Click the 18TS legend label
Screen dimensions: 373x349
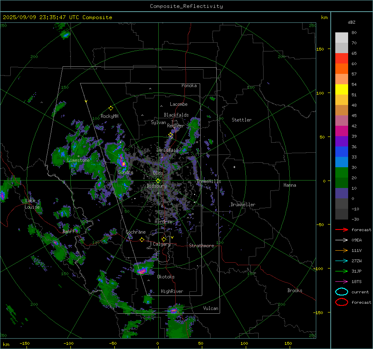pos(356,282)
